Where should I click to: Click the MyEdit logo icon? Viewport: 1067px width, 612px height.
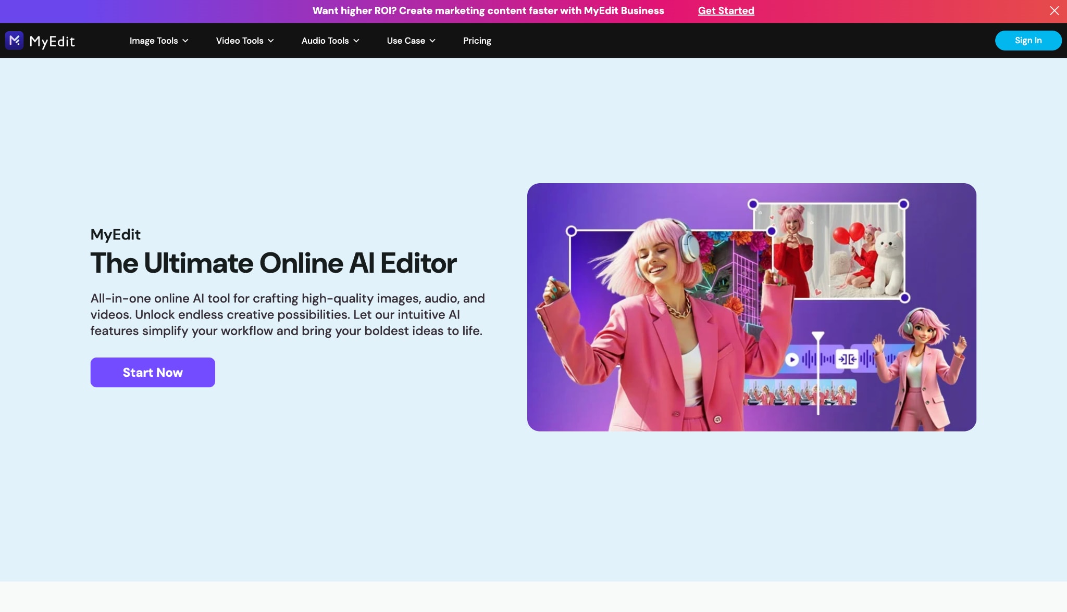click(x=14, y=41)
